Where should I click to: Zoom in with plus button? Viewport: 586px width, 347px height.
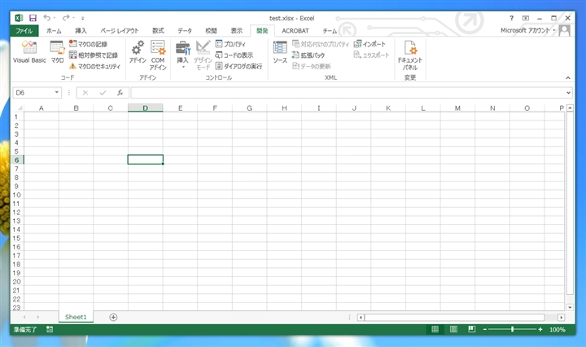coord(540,329)
